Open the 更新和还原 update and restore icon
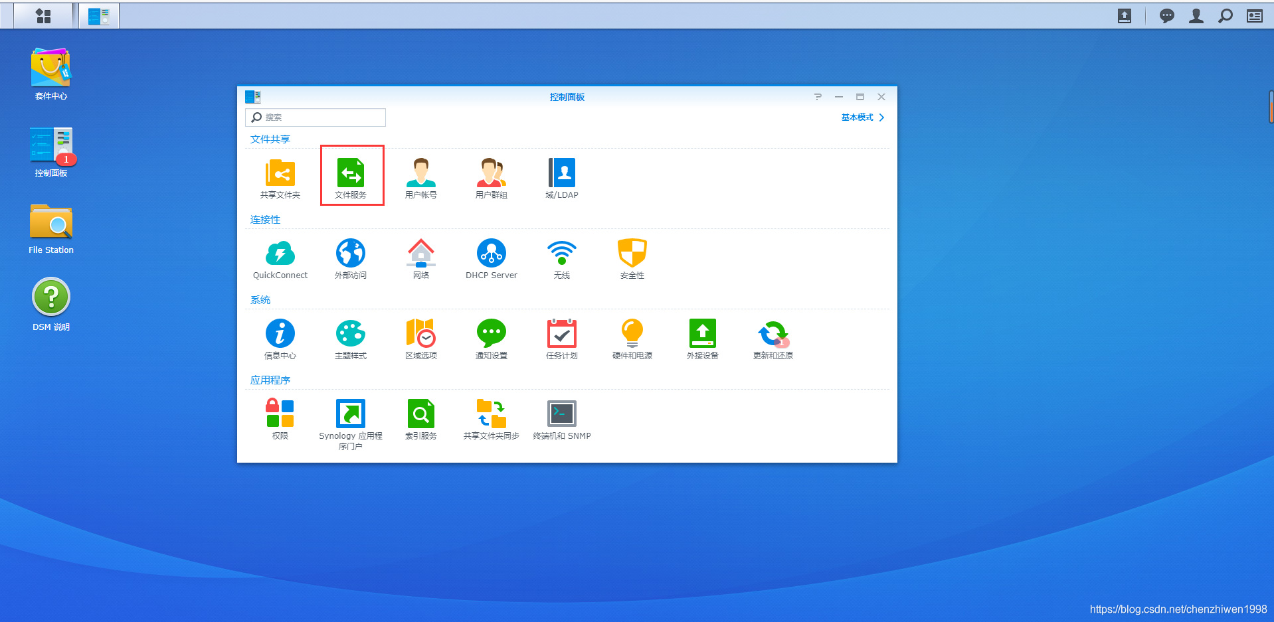This screenshot has height=622, width=1274. [773, 334]
